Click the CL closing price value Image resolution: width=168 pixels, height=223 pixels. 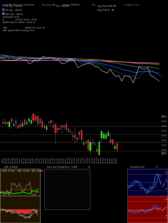click(62, 6)
